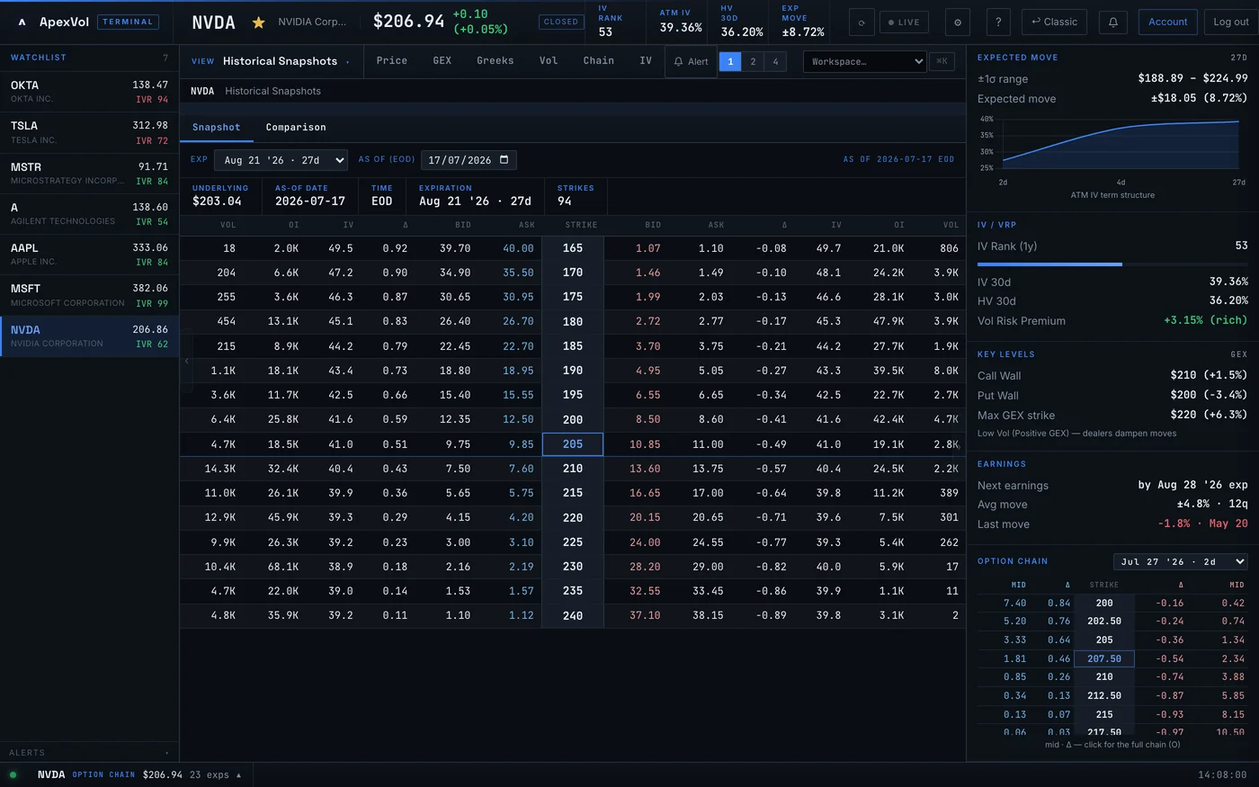The width and height of the screenshot is (1259, 787).
Task: Switch to the Price tab
Action: (391, 61)
